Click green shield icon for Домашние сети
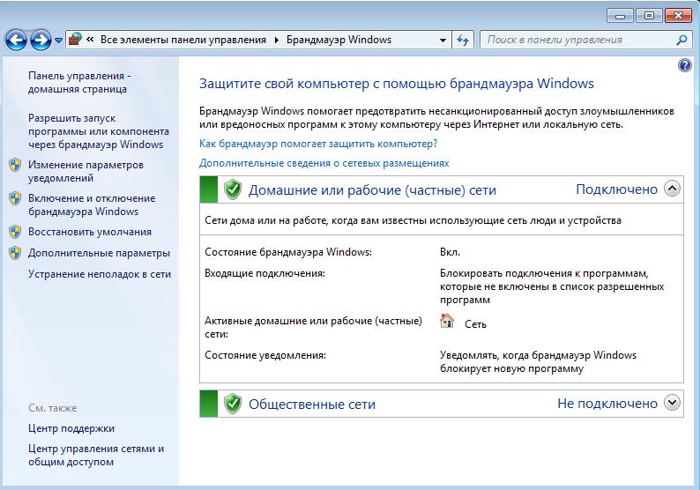The height and width of the screenshot is (490, 700). point(233,189)
